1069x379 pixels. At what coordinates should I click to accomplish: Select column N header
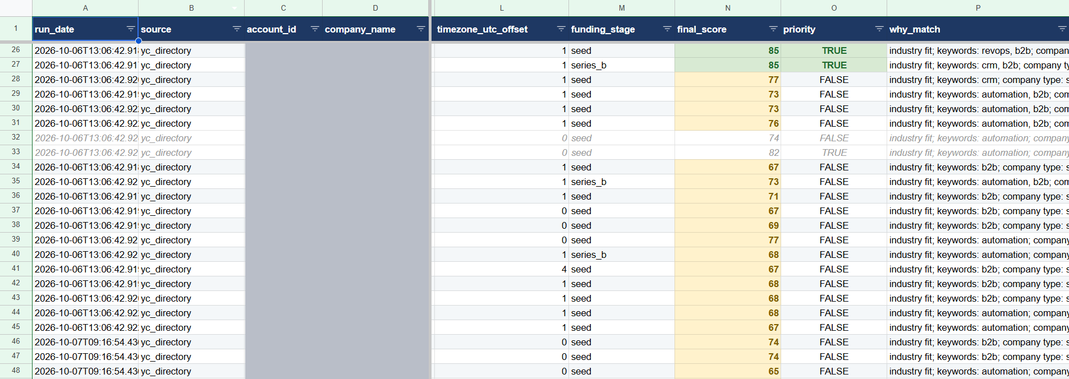(728, 8)
